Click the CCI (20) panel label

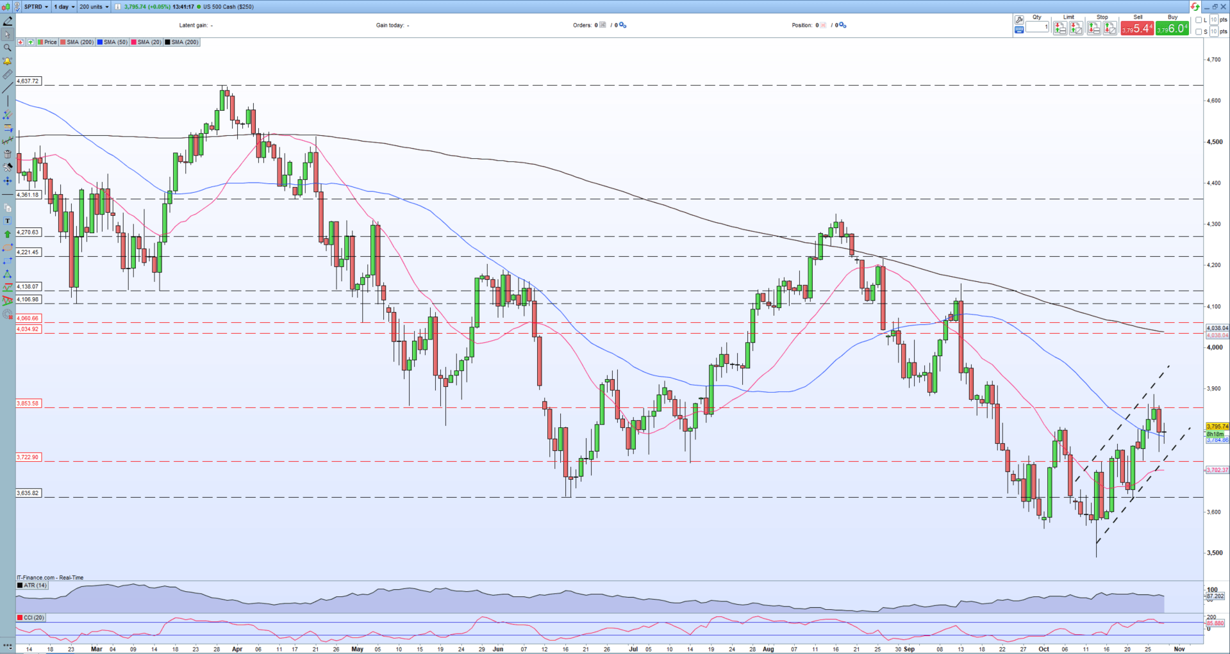tap(31, 617)
